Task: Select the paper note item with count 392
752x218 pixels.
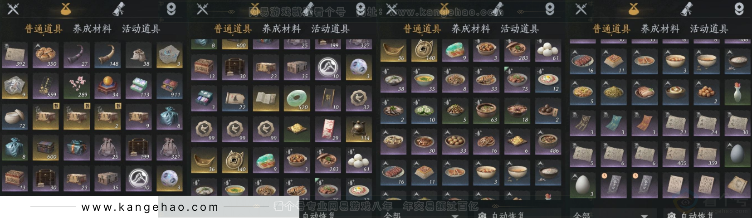Action: (x=15, y=55)
